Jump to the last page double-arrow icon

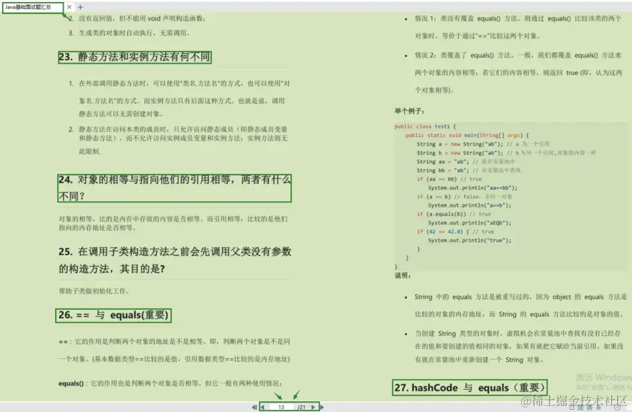coord(322,407)
